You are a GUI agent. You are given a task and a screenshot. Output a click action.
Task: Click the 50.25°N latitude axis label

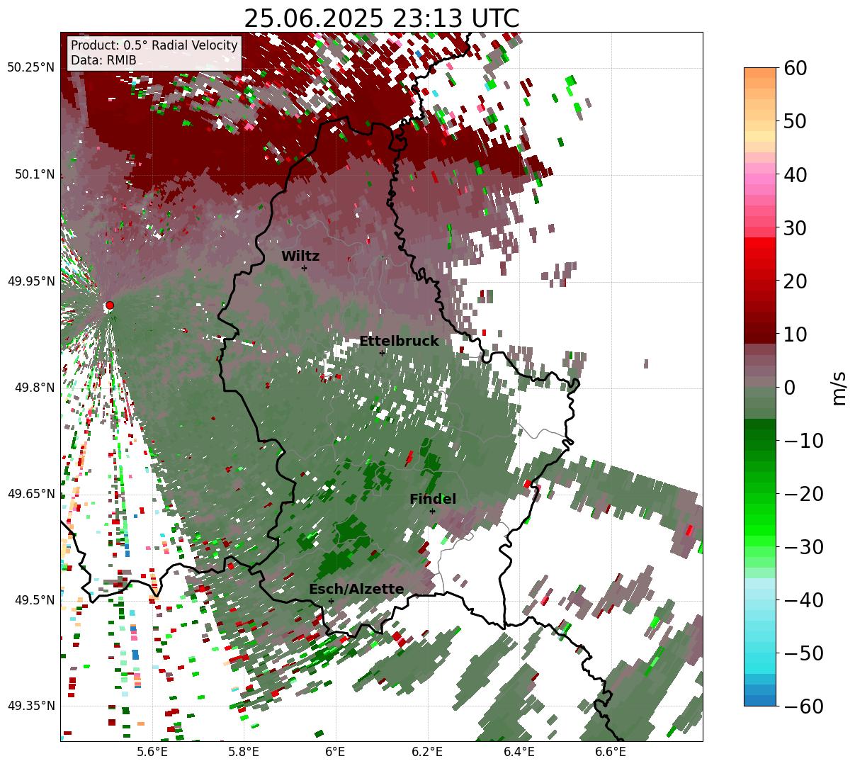coord(30,68)
